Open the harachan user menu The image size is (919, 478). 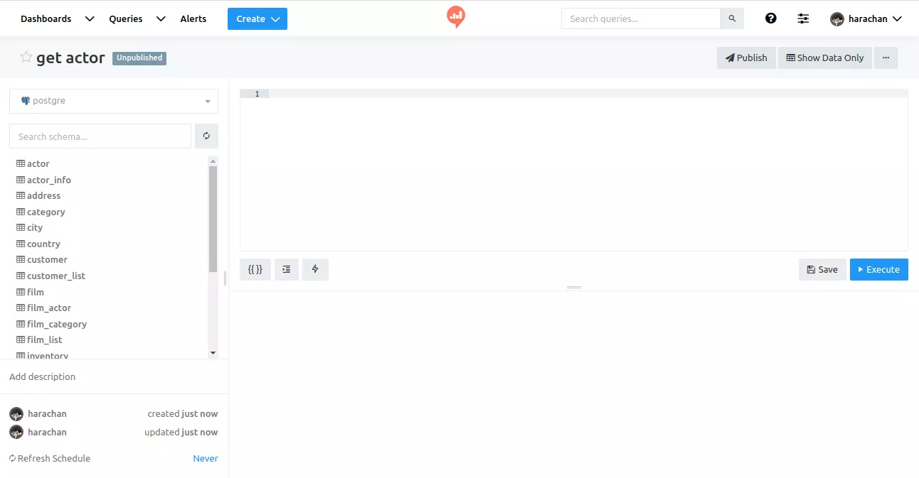coord(866,18)
